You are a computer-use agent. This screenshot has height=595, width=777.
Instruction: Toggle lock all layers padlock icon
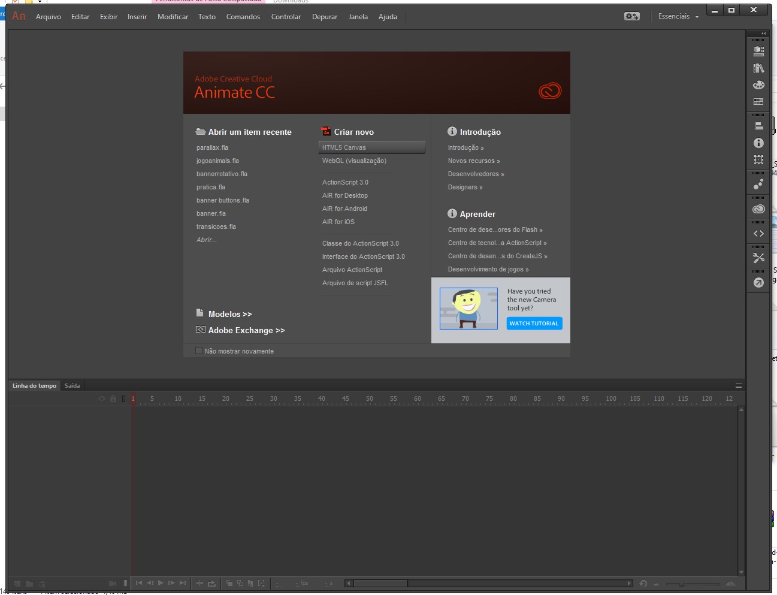coord(113,398)
